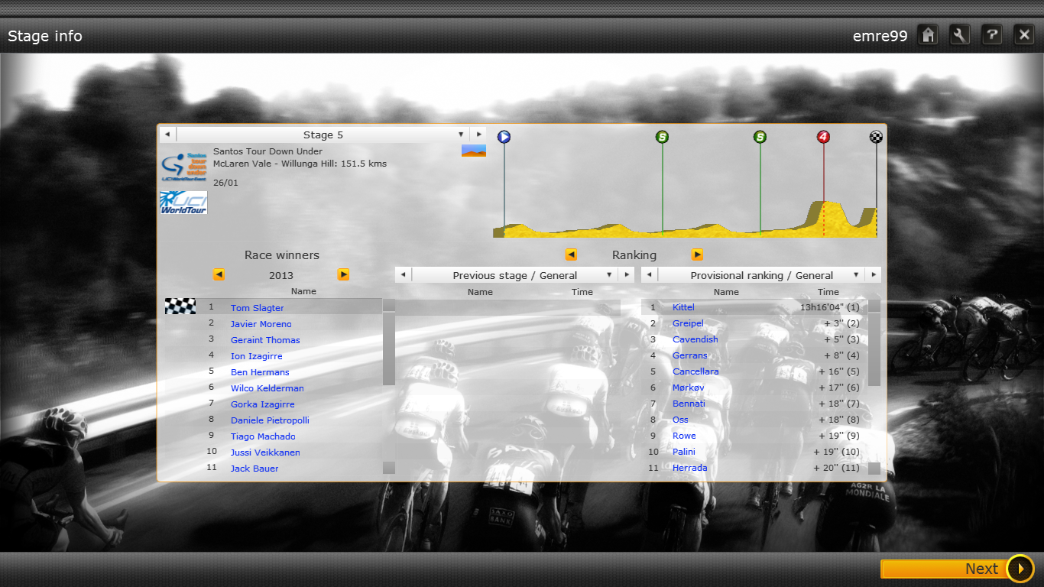Expand the Provisional ranking / General dropdown
1044x587 pixels.
tap(856, 275)
